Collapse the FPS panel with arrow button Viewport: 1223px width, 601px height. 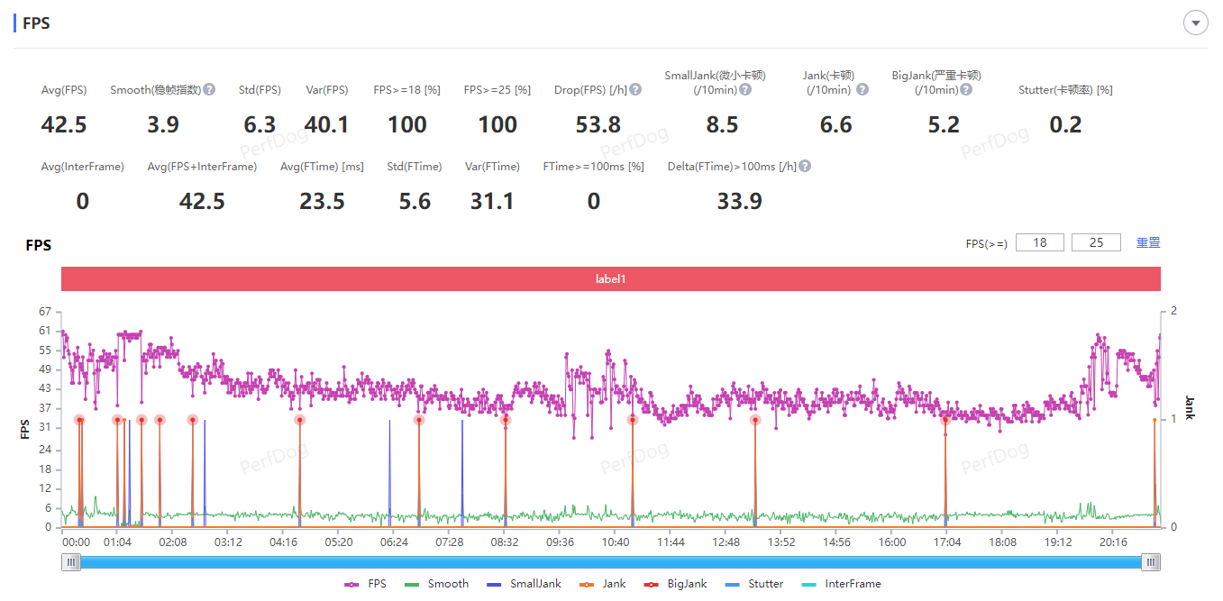coord(1195,23)
